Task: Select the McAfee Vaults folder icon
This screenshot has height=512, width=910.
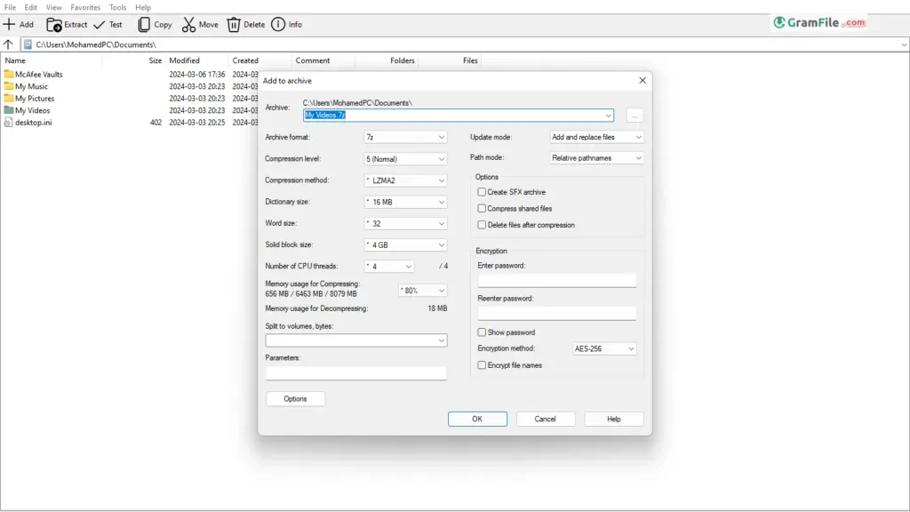Action: click(x=8, y=74)
